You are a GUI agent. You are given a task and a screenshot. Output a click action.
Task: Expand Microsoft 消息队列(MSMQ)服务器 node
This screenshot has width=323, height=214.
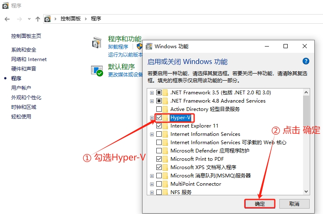(152, 176)
